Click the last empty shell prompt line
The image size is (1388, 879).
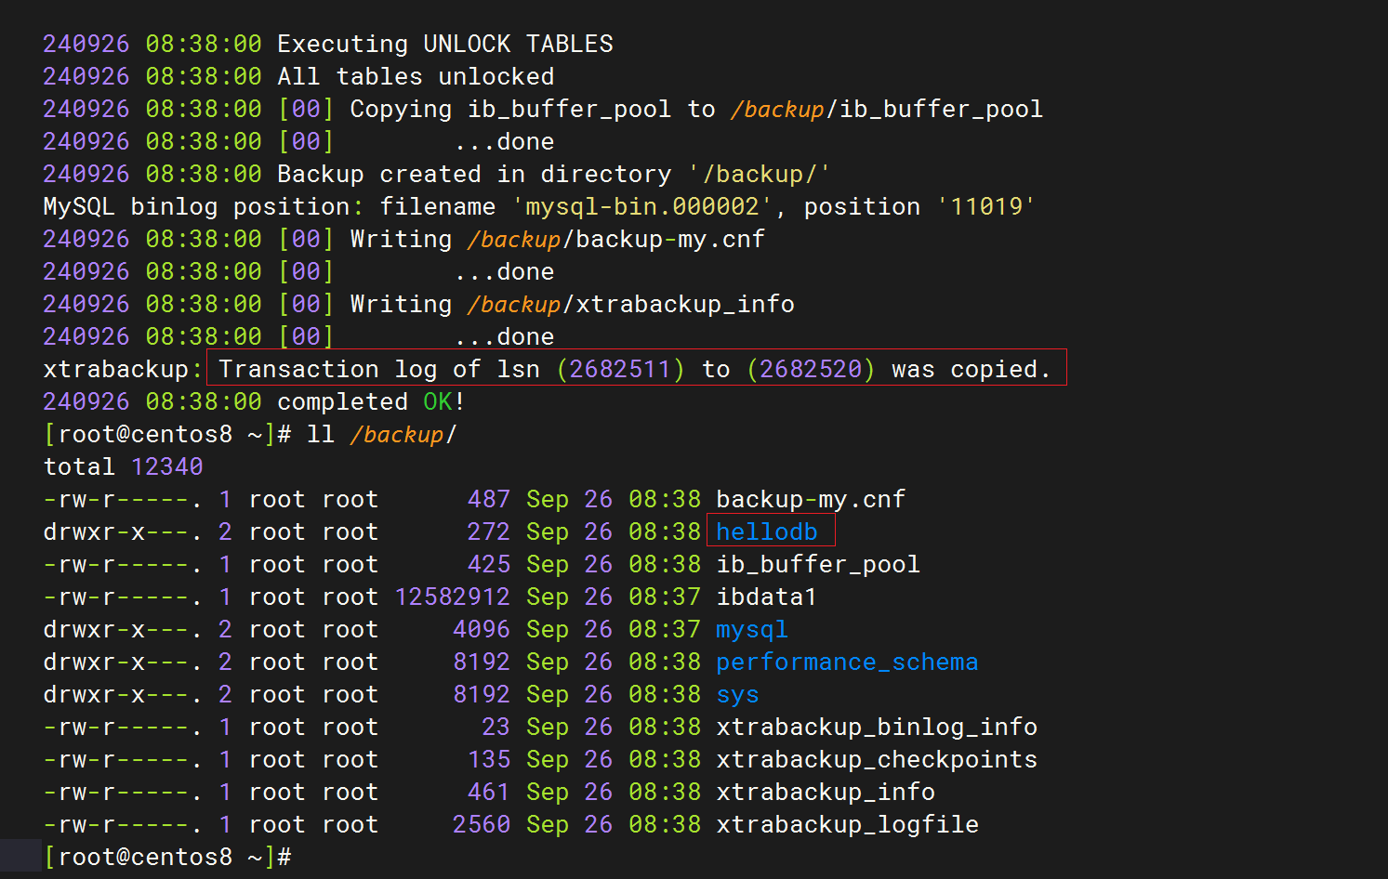167,858
